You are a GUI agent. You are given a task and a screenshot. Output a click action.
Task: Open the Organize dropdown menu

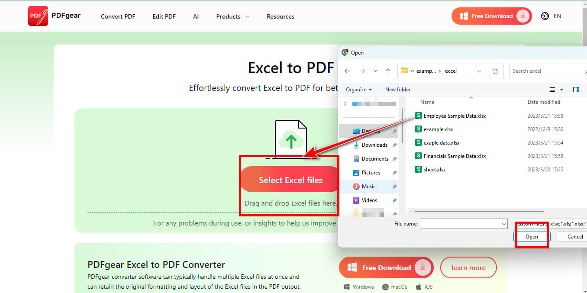[x=359, y=90]
